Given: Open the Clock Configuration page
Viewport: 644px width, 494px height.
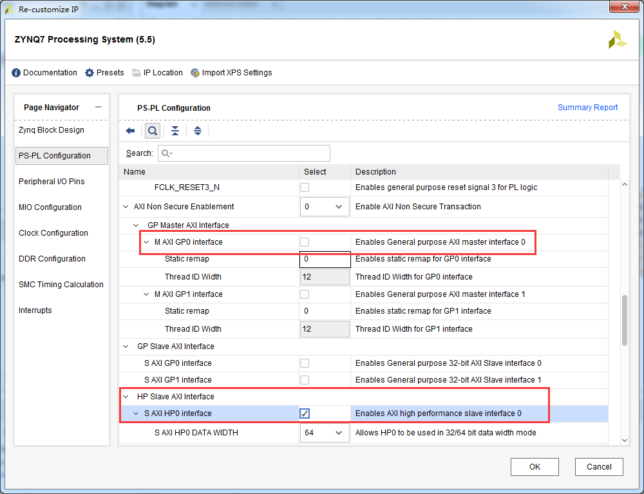Looking at the screenshot, I should [53, 233].
